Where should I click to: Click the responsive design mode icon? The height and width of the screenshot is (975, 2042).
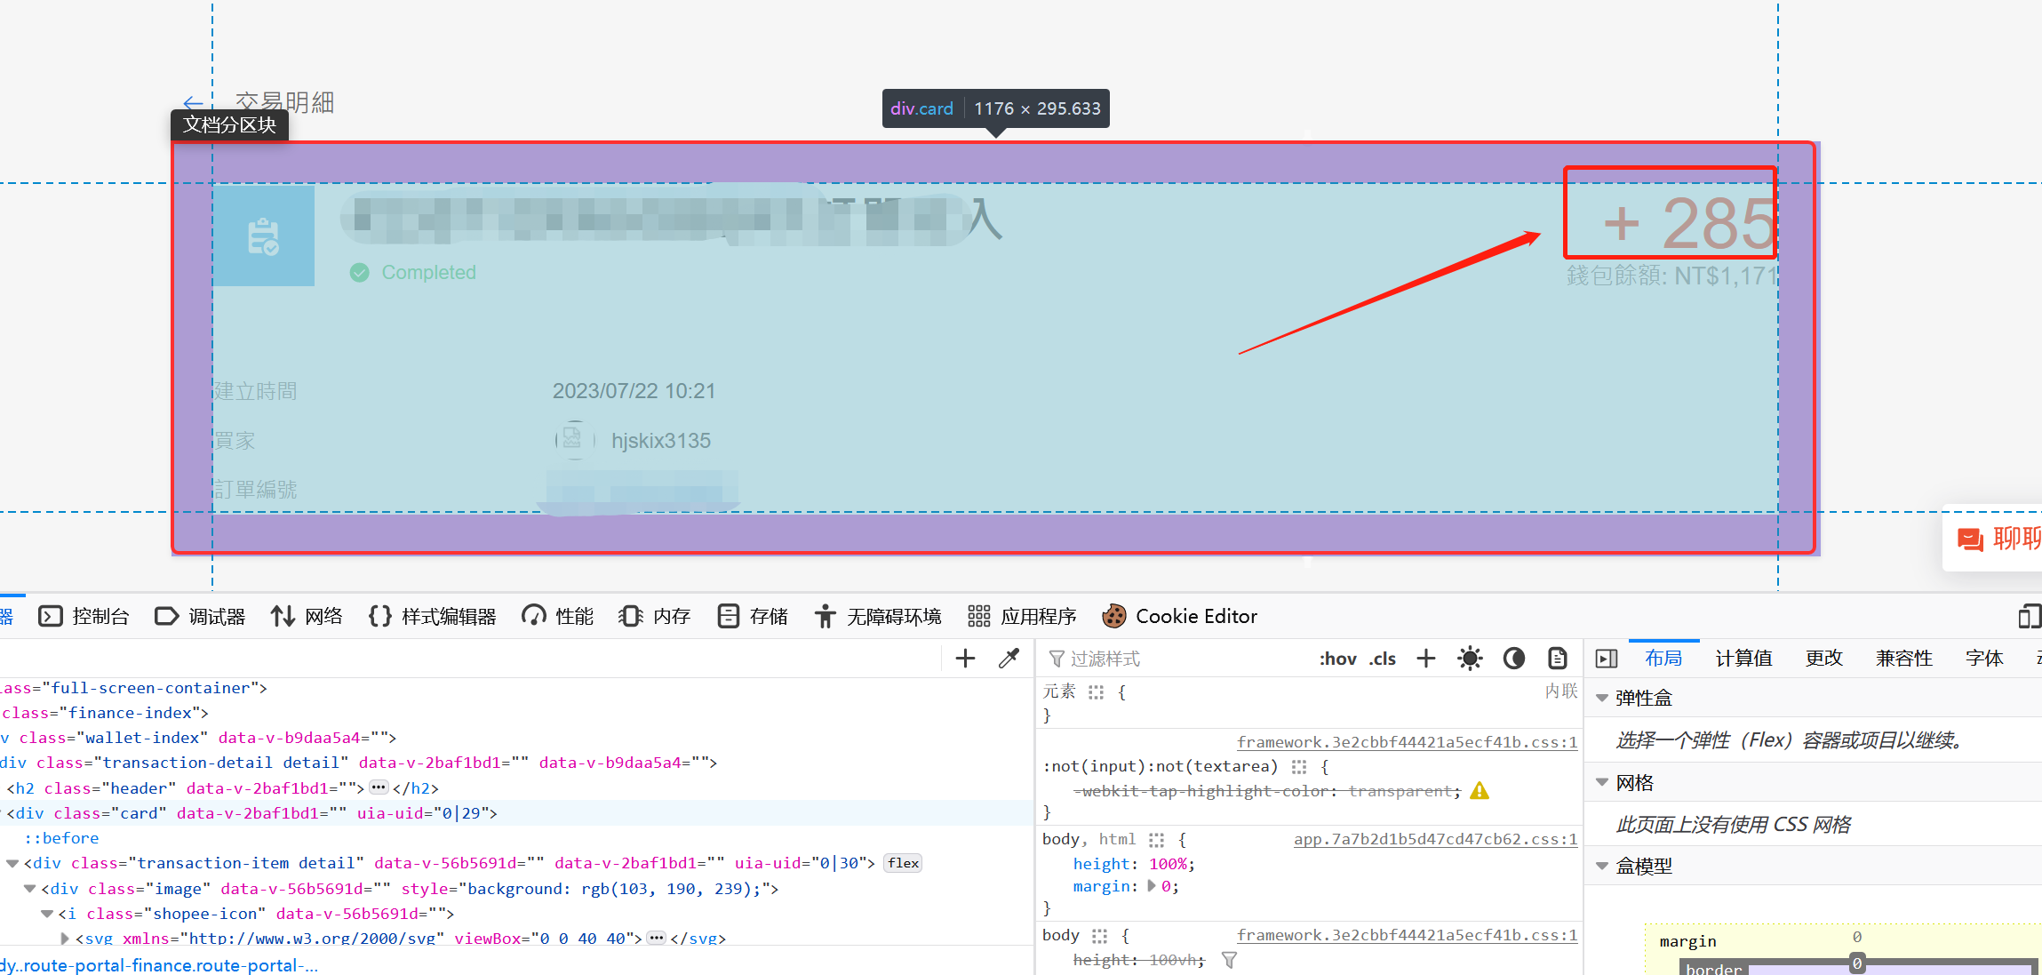tap(2029, 616)
